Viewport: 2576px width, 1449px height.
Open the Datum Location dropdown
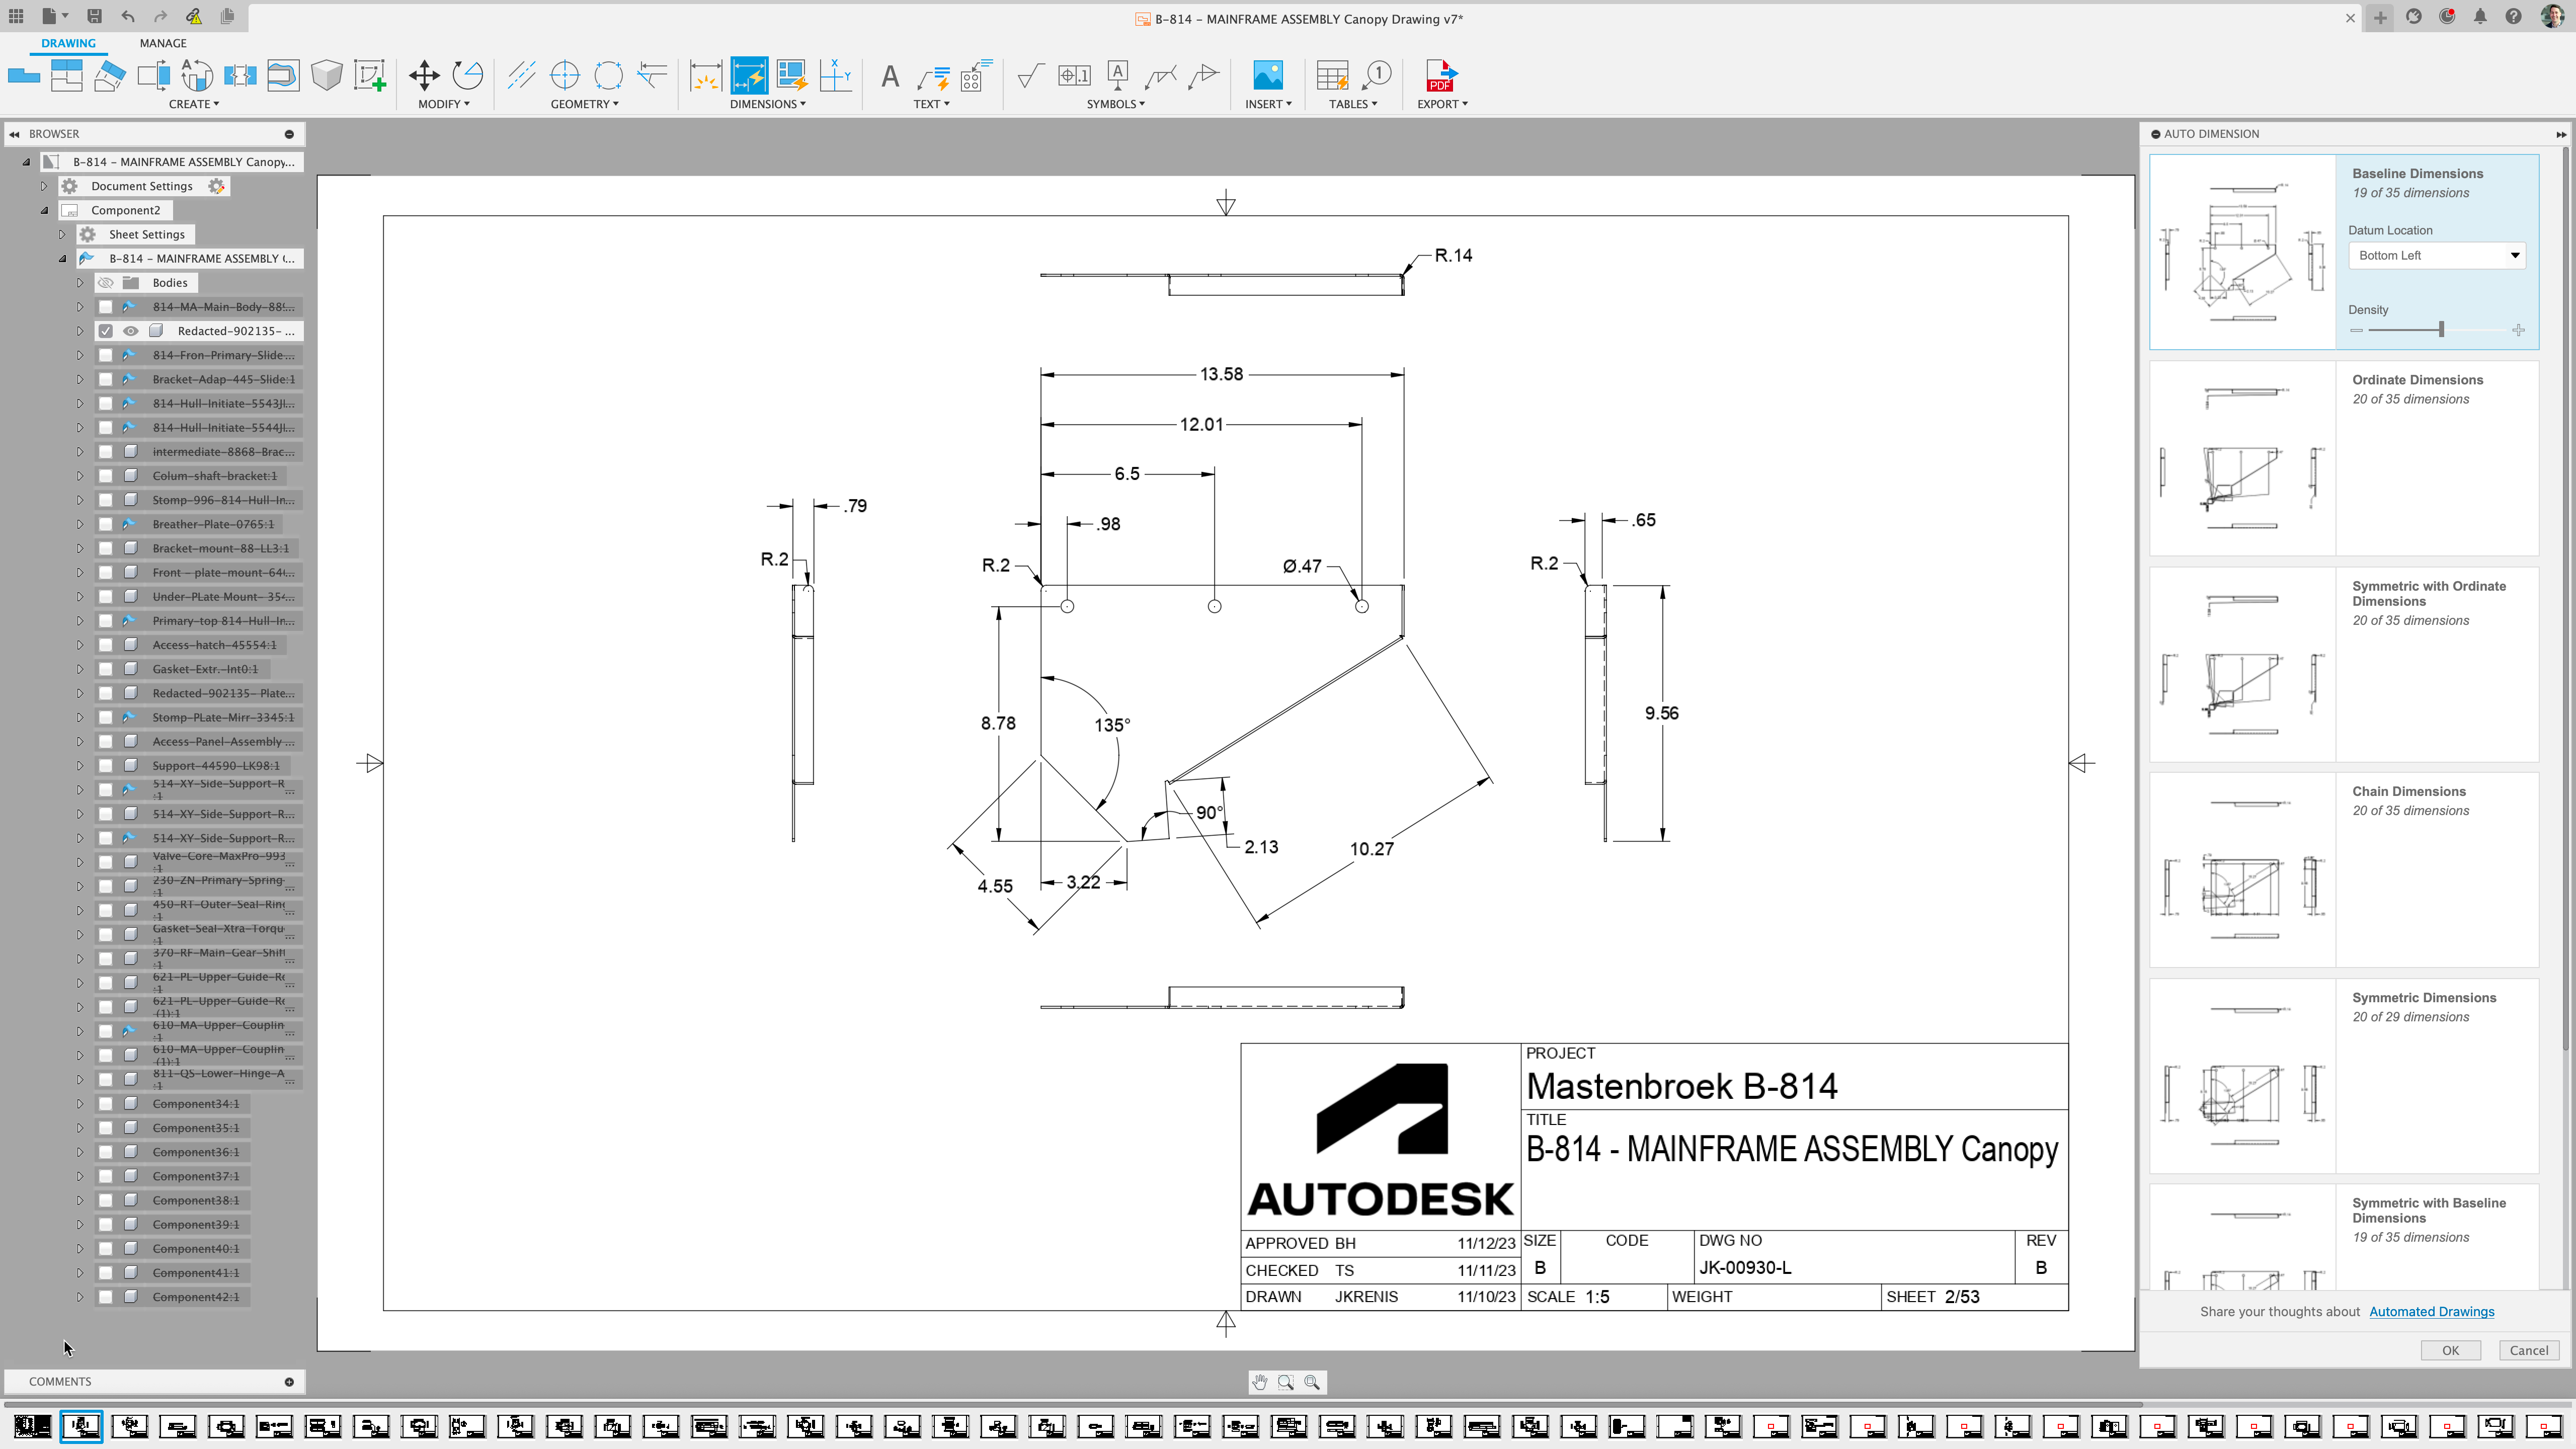pyautogui.click(x=2436, y=256)
